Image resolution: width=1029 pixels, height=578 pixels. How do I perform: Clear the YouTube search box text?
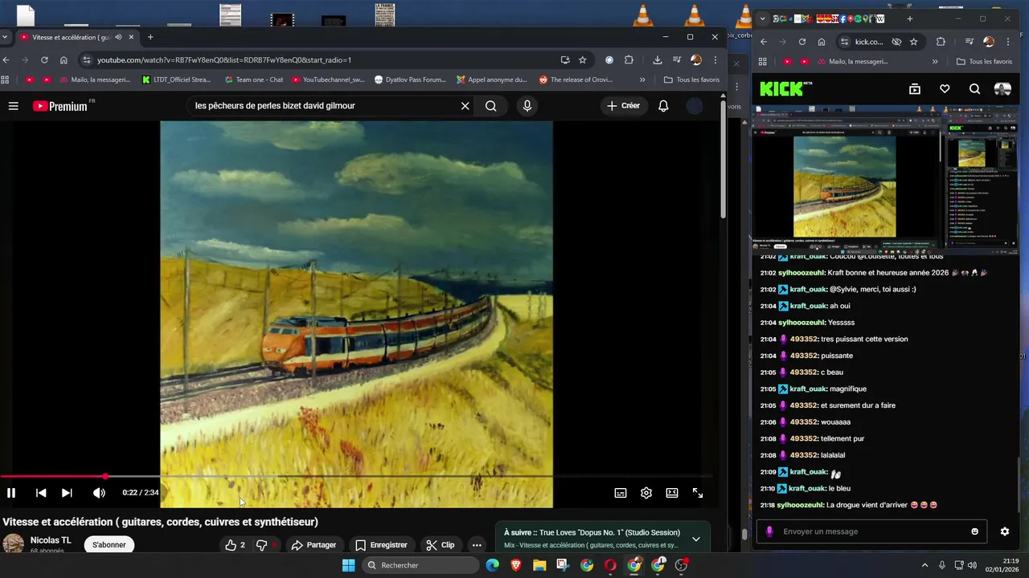pyautogui.click(x=465, y=106)
